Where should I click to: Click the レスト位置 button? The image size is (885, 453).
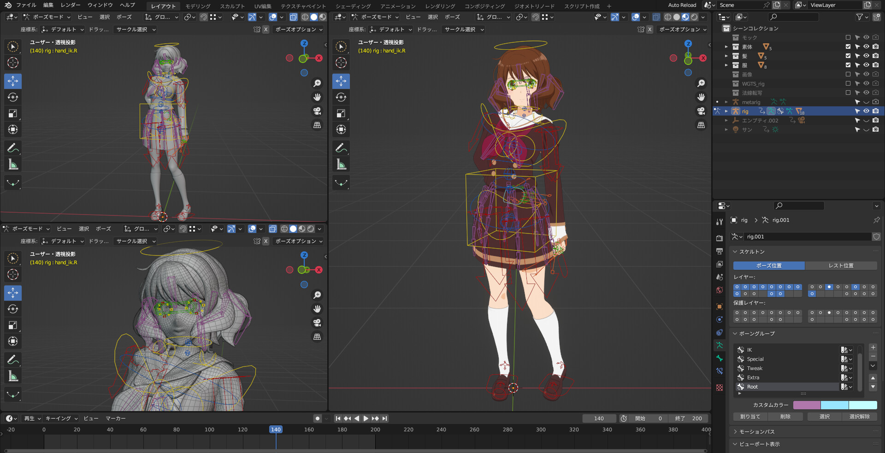(x=841, y=266)
